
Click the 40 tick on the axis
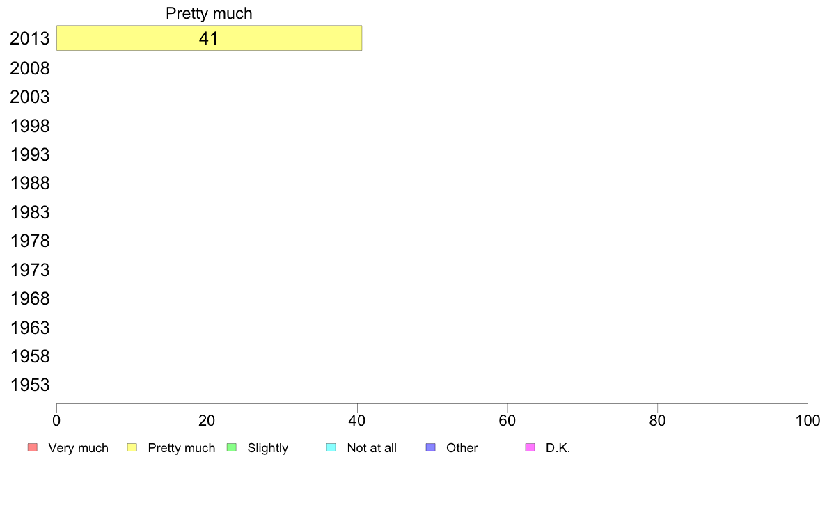point(357,420)
